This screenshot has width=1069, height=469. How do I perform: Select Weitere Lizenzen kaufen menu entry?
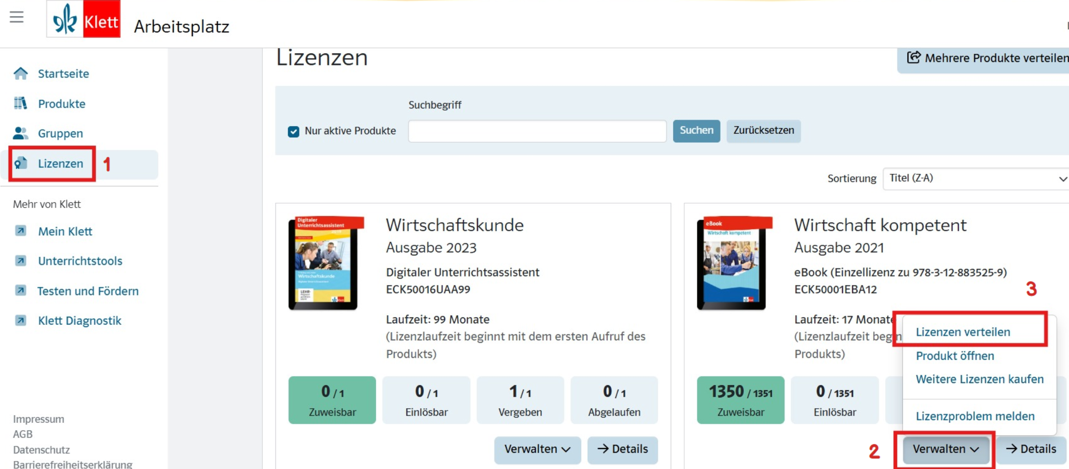[x=979, y=379]
